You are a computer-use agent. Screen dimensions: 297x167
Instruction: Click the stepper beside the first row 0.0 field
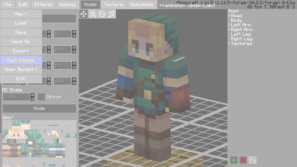[74, 34]
